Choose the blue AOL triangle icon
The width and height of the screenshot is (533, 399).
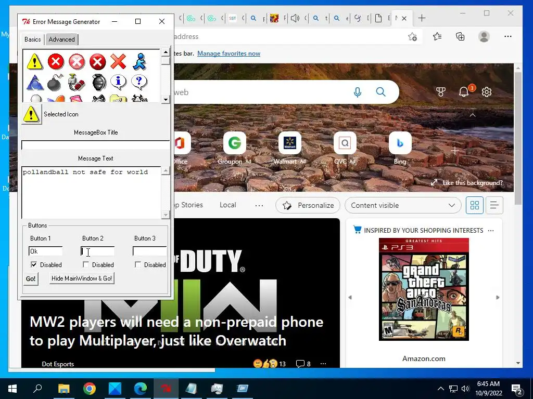[35, 83]
